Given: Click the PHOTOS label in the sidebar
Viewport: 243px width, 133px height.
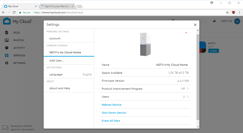Looking at the screenshot, I should coord(19,40).
